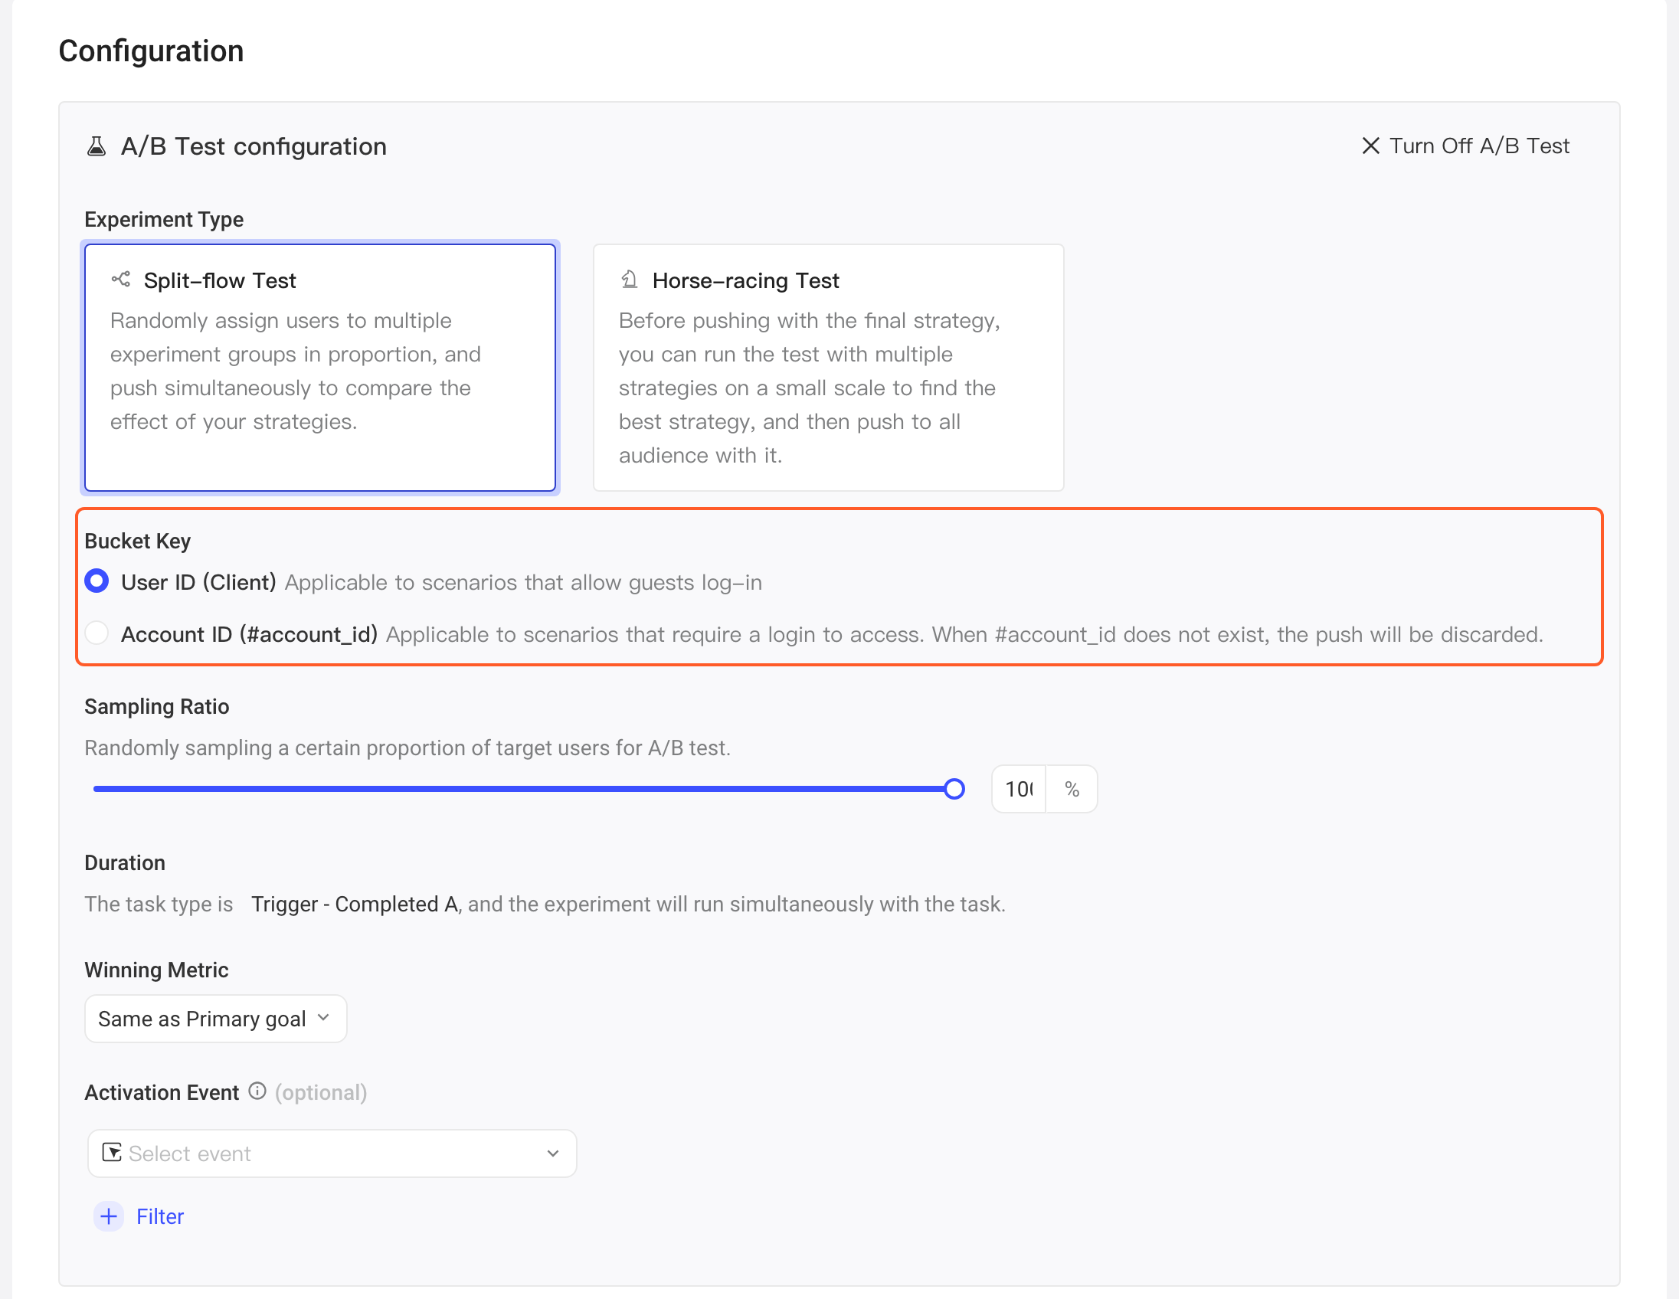
Task: Click the horse icon in Horse-racing Test card
Action: pyautogui.click(x=629, y=280)
